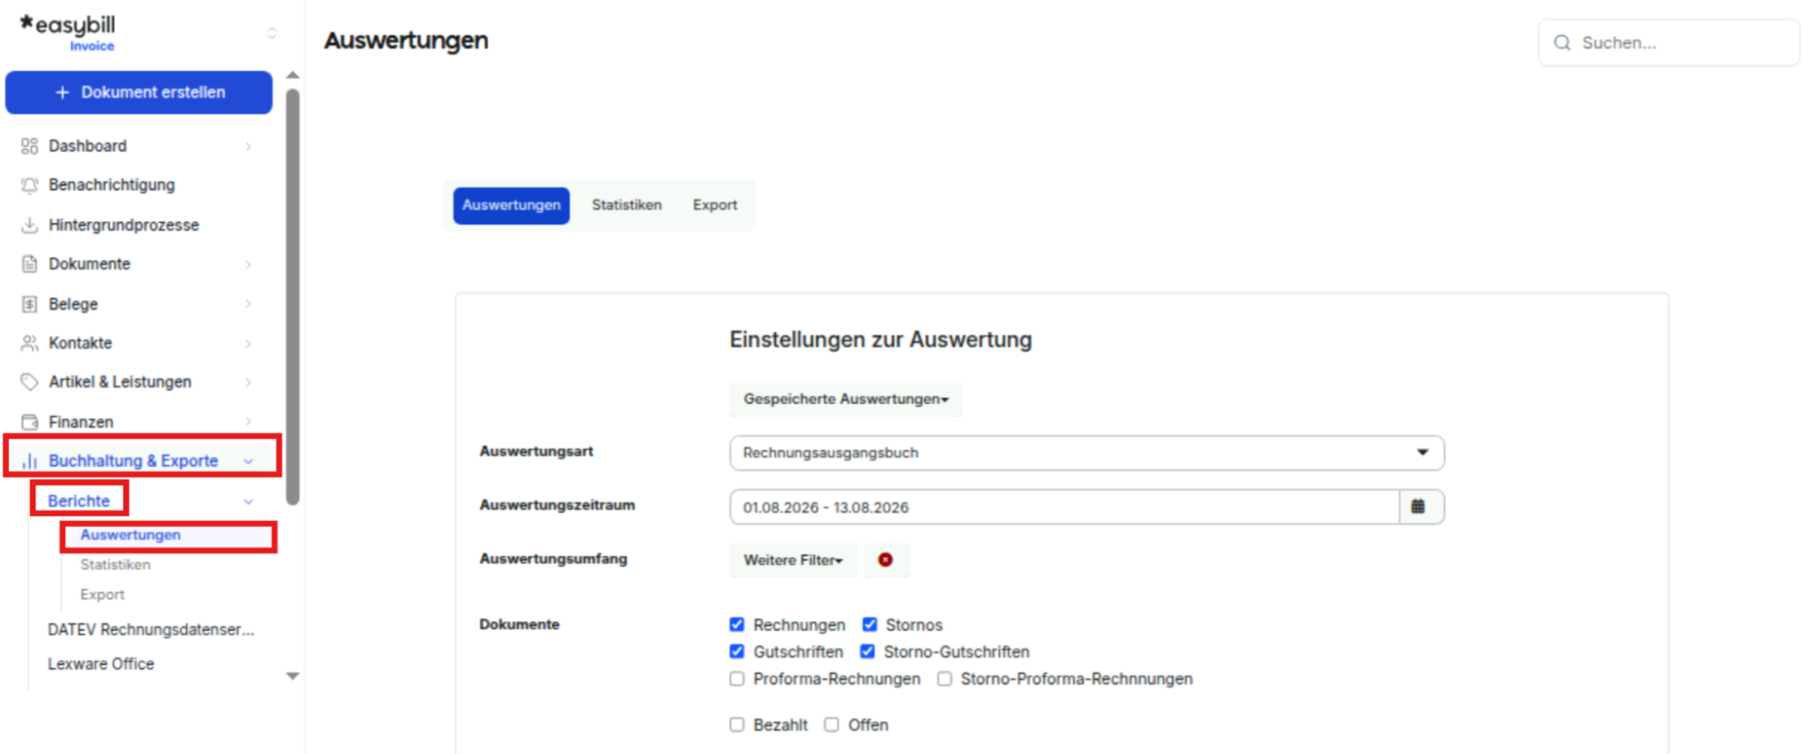Expand the Kontakte chevron
This screenshot has height=754, width=1815.
click(x=248, y=343)
